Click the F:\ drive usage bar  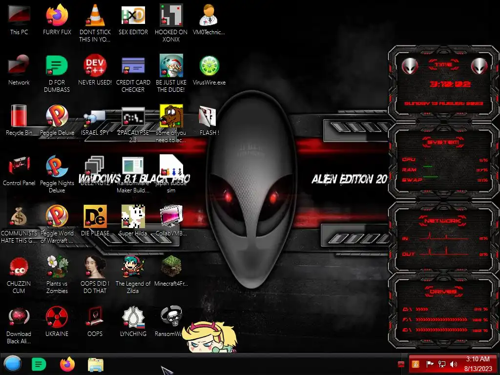click(441, 319)
